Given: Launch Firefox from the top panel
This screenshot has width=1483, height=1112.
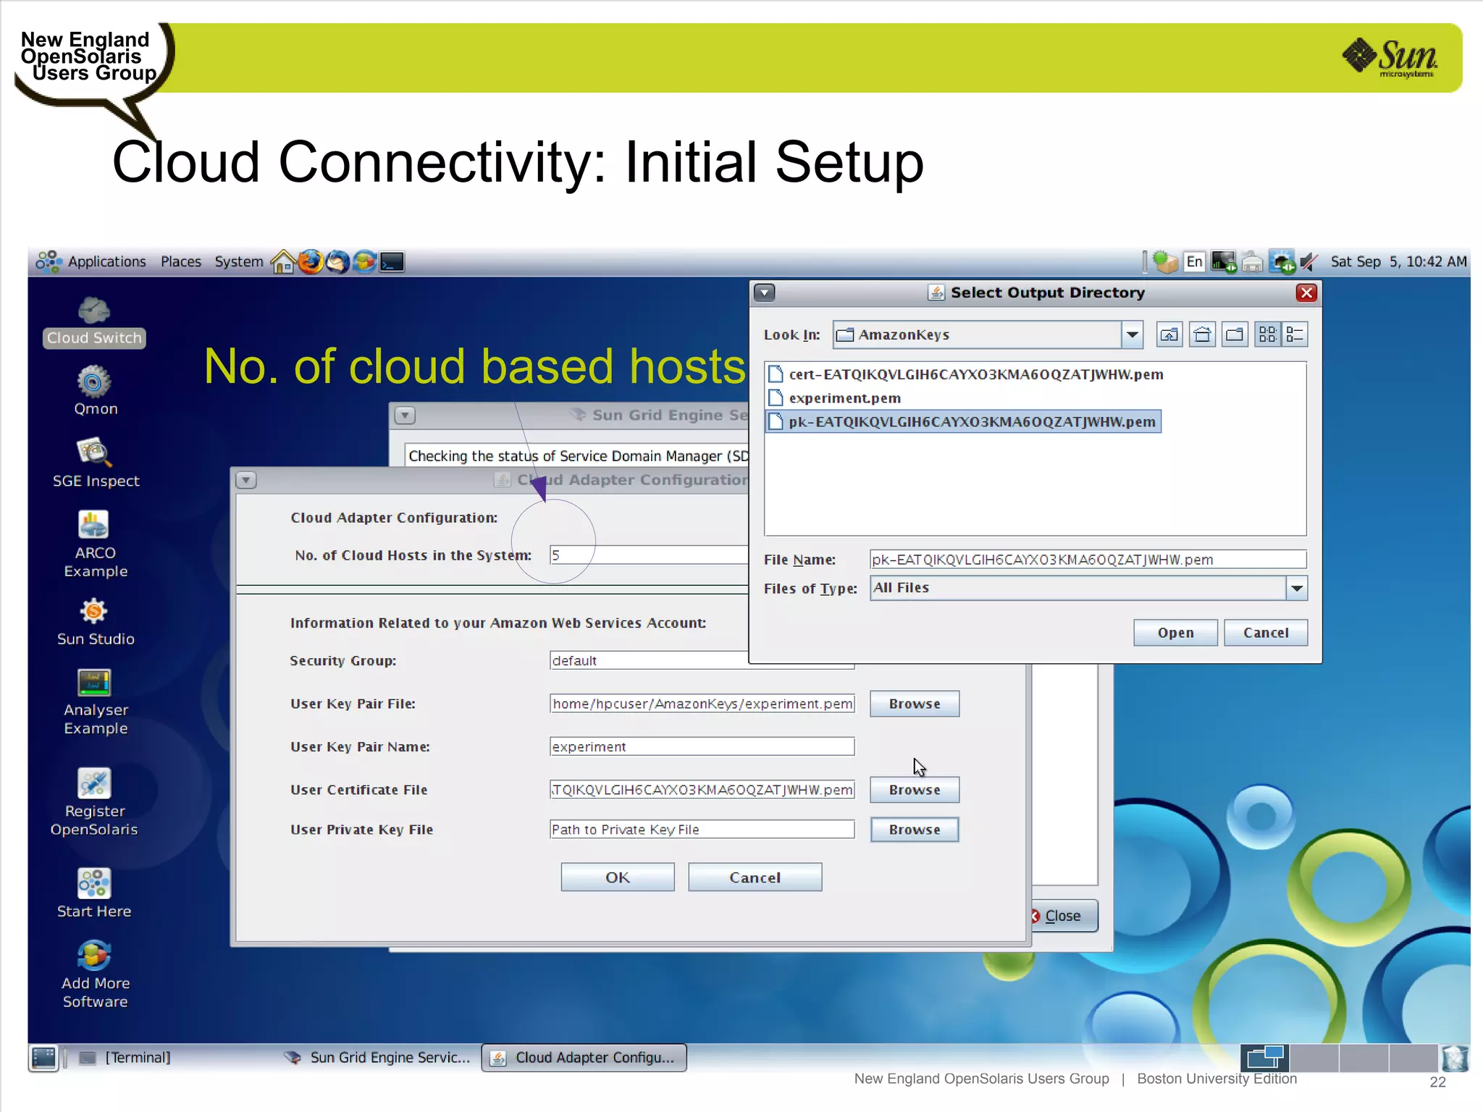Looking at the screenshot, I should [x=311, y=261].
